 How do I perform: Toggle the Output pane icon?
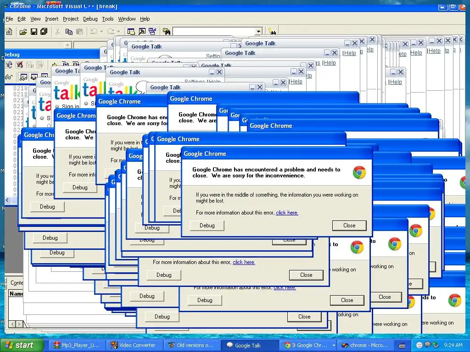click(x=142, y=32)
